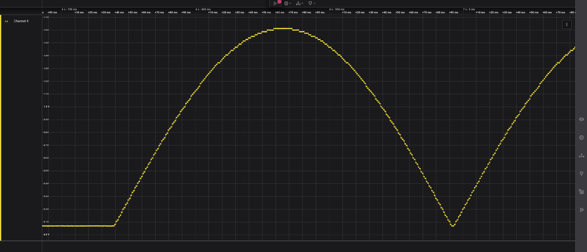Click the A4 channel identifier
This screenshot has width=587, height=252.
point(6,21)
